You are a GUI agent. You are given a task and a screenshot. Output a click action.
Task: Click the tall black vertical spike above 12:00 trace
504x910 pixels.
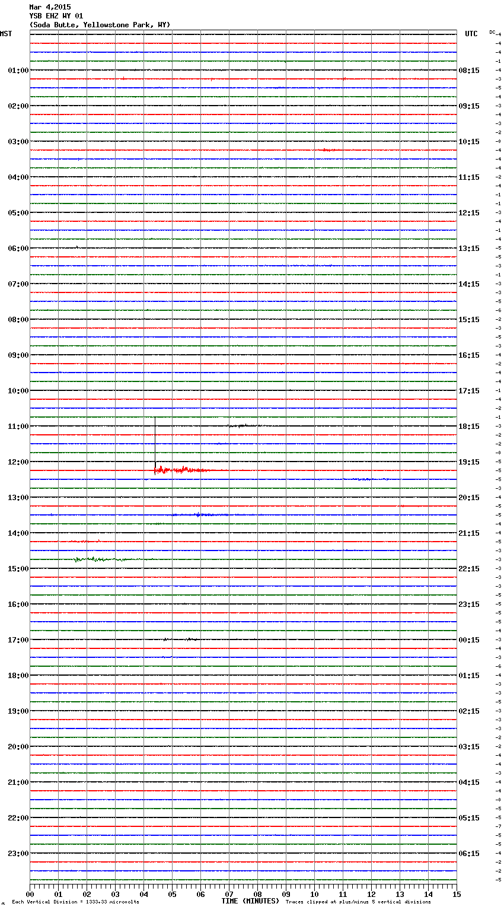tap(155, 442)
